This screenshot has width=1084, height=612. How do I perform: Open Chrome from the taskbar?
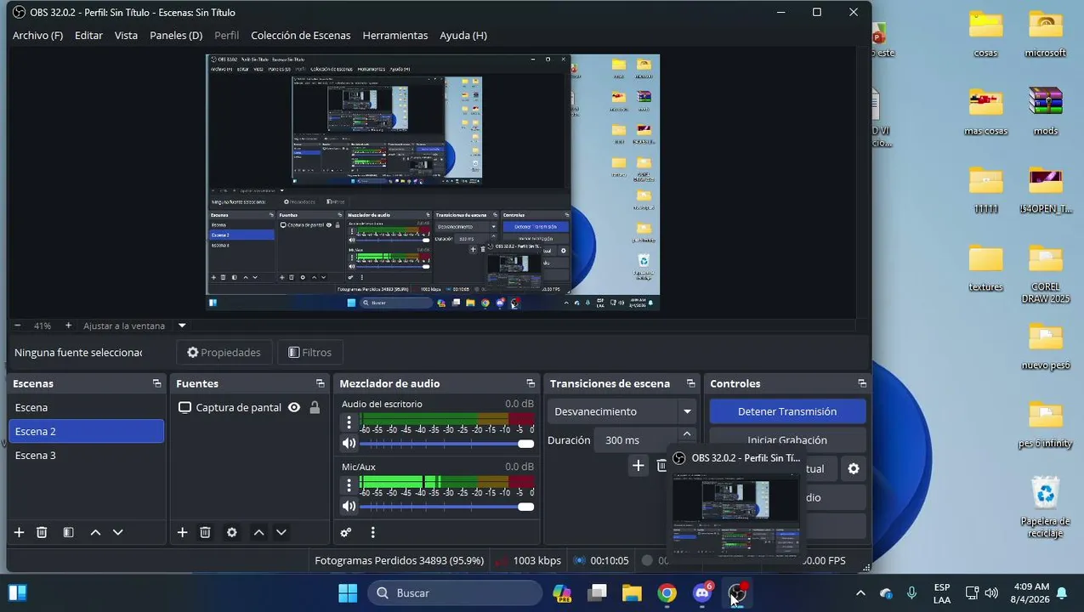pos(667,593)
